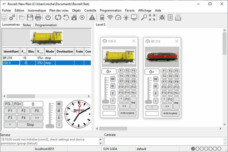The height and width of the screenshot is (152, 228).
Task: Toggle F0 in the left loco panel
Action: 37,111
